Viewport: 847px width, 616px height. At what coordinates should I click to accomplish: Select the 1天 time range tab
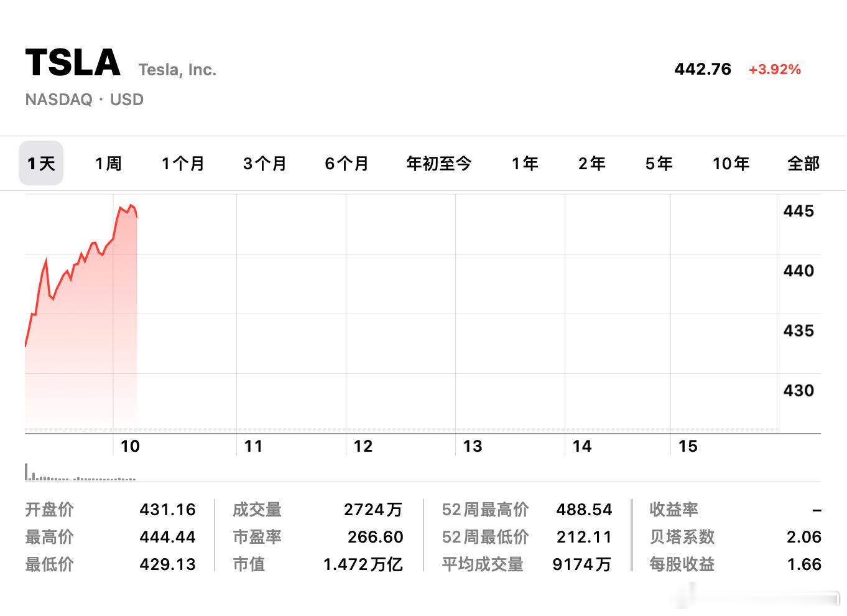pos(41,163)
